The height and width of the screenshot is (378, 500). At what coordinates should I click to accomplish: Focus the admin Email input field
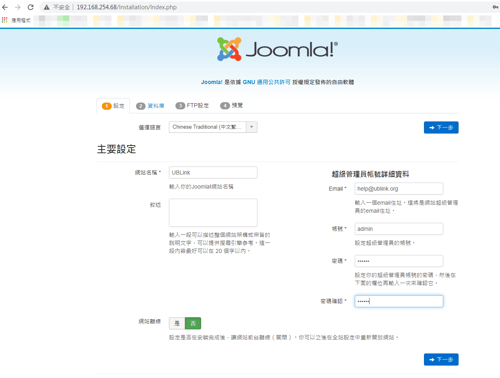(399, 189)
